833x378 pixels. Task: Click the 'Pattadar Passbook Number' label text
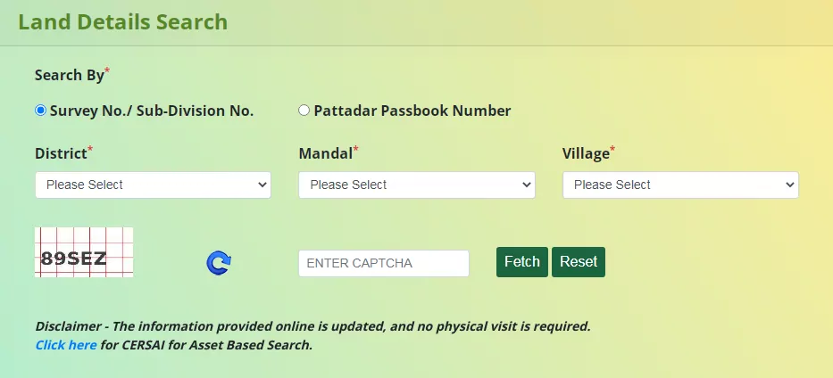(412, 111)
